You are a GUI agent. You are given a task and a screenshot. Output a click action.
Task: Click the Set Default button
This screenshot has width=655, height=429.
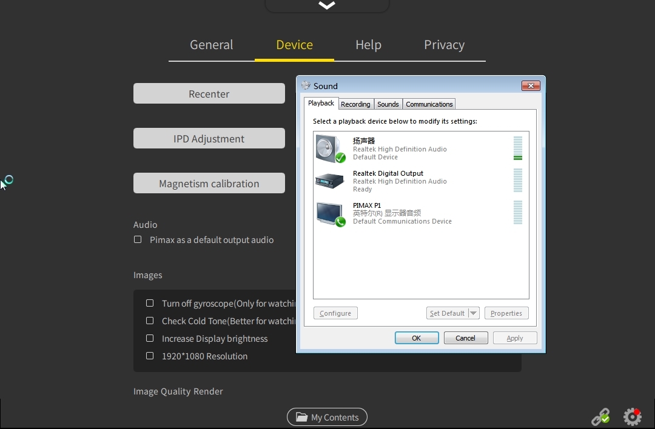click(448, 313)
